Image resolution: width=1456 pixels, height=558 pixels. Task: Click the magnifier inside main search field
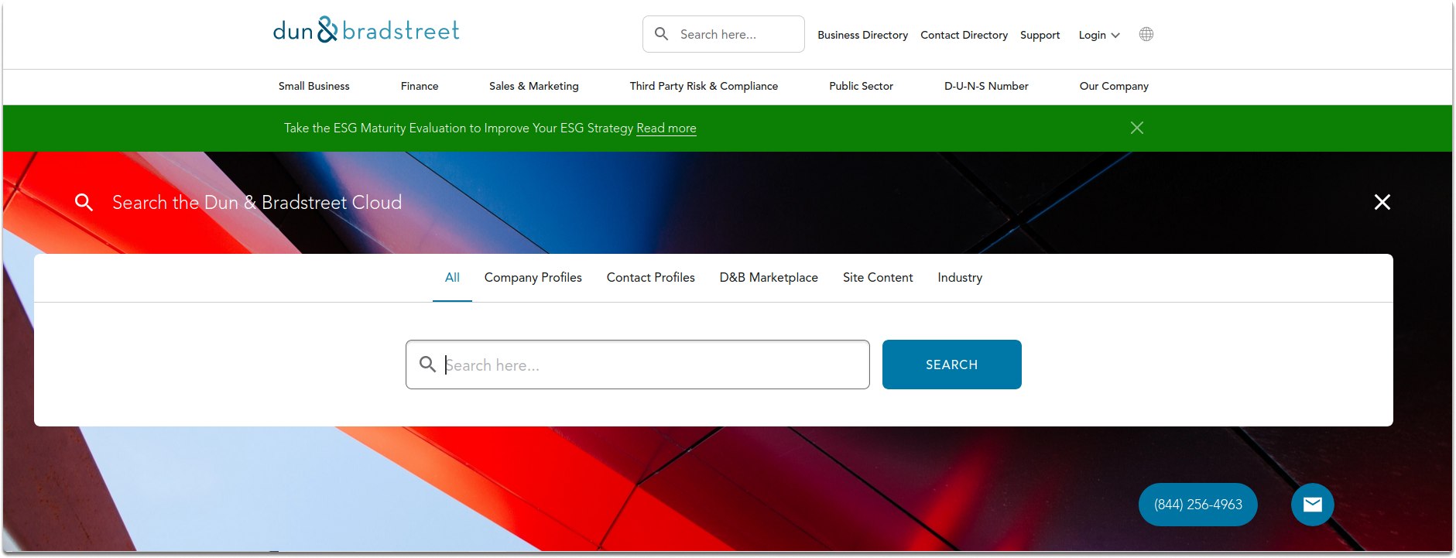point(427,364)
